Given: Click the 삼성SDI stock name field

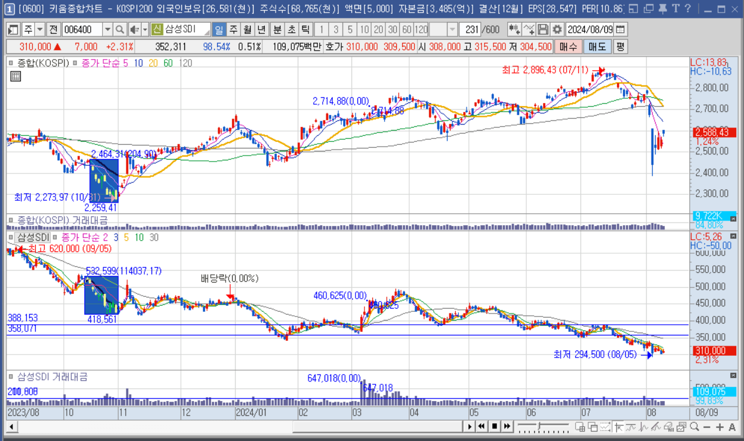Looking at the screenshot, I should [x=186, y=30].
